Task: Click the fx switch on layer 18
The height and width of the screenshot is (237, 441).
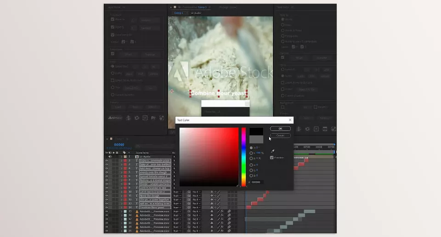Action: coord(222,223)
